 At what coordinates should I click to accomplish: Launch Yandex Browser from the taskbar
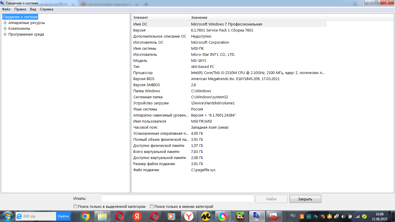pos(189,216)
